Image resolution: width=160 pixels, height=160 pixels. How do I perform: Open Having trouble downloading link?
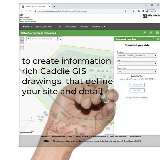137,98
